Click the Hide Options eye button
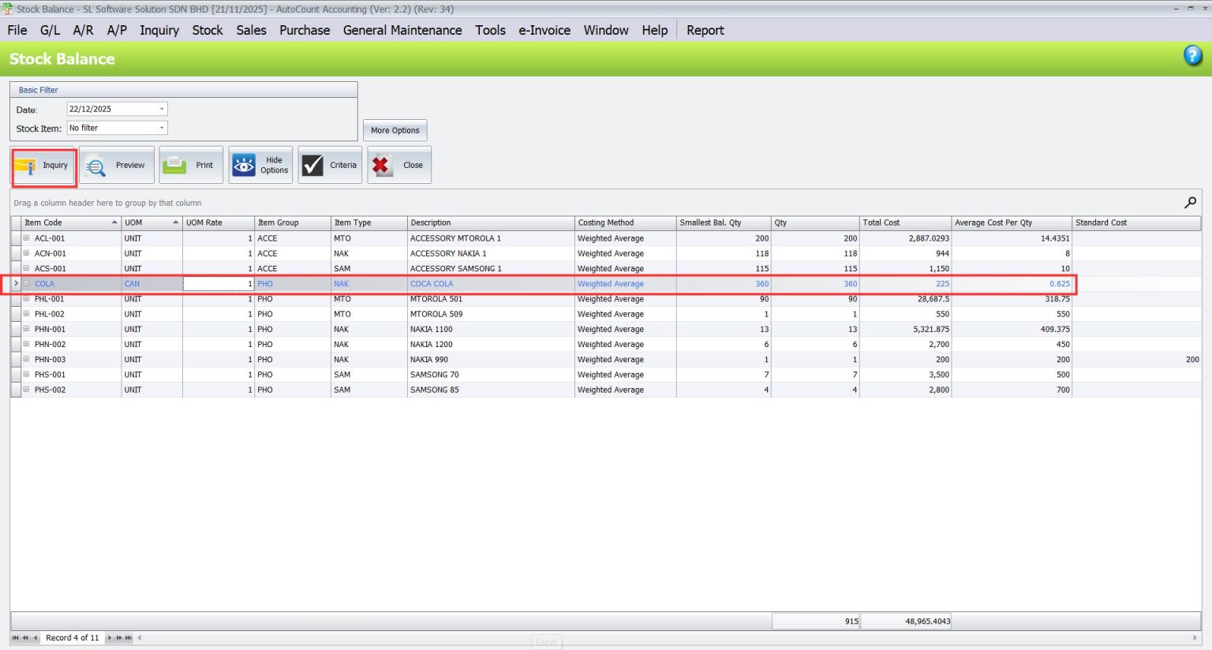Screen dimensions: 1212x650 pos(260,166)
